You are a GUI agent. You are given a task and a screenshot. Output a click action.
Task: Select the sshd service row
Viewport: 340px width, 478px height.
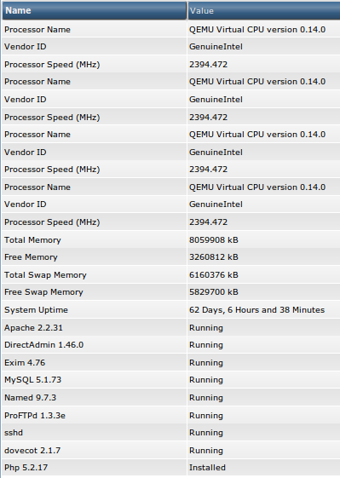pyautogui.click(x=170, y=433)
